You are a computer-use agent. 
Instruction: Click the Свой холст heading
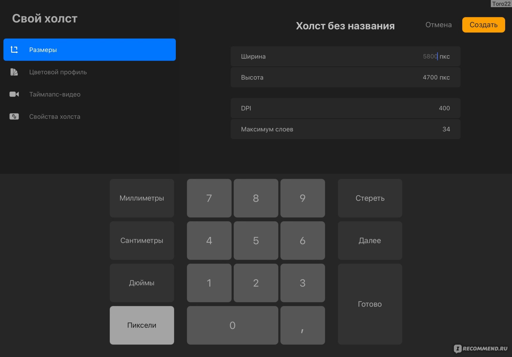(x=45, y=18)
